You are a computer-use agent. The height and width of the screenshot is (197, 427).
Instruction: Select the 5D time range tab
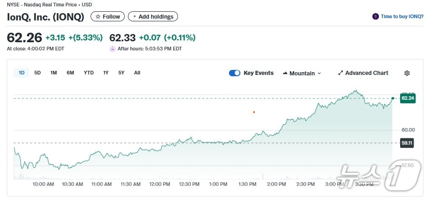click(37, 73)
